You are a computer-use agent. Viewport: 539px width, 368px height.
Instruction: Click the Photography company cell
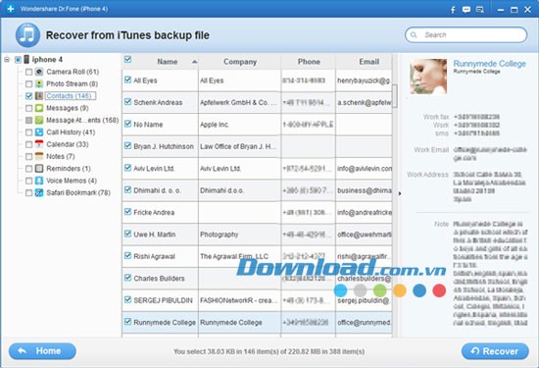[x=239, y=235]
